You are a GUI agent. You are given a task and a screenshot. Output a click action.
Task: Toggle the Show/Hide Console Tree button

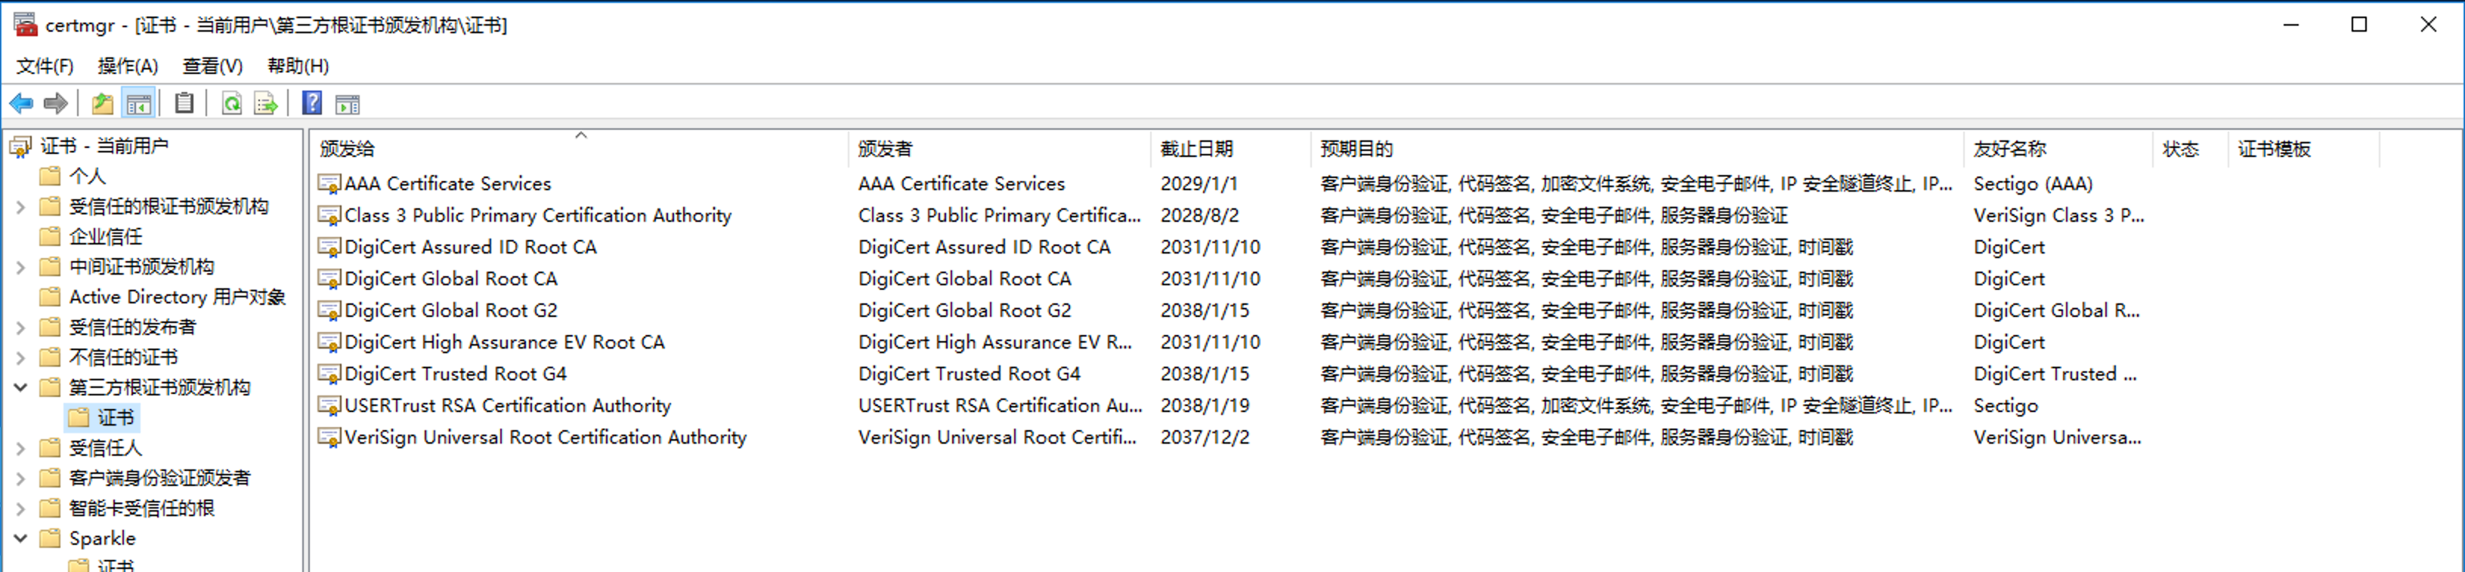139,103
